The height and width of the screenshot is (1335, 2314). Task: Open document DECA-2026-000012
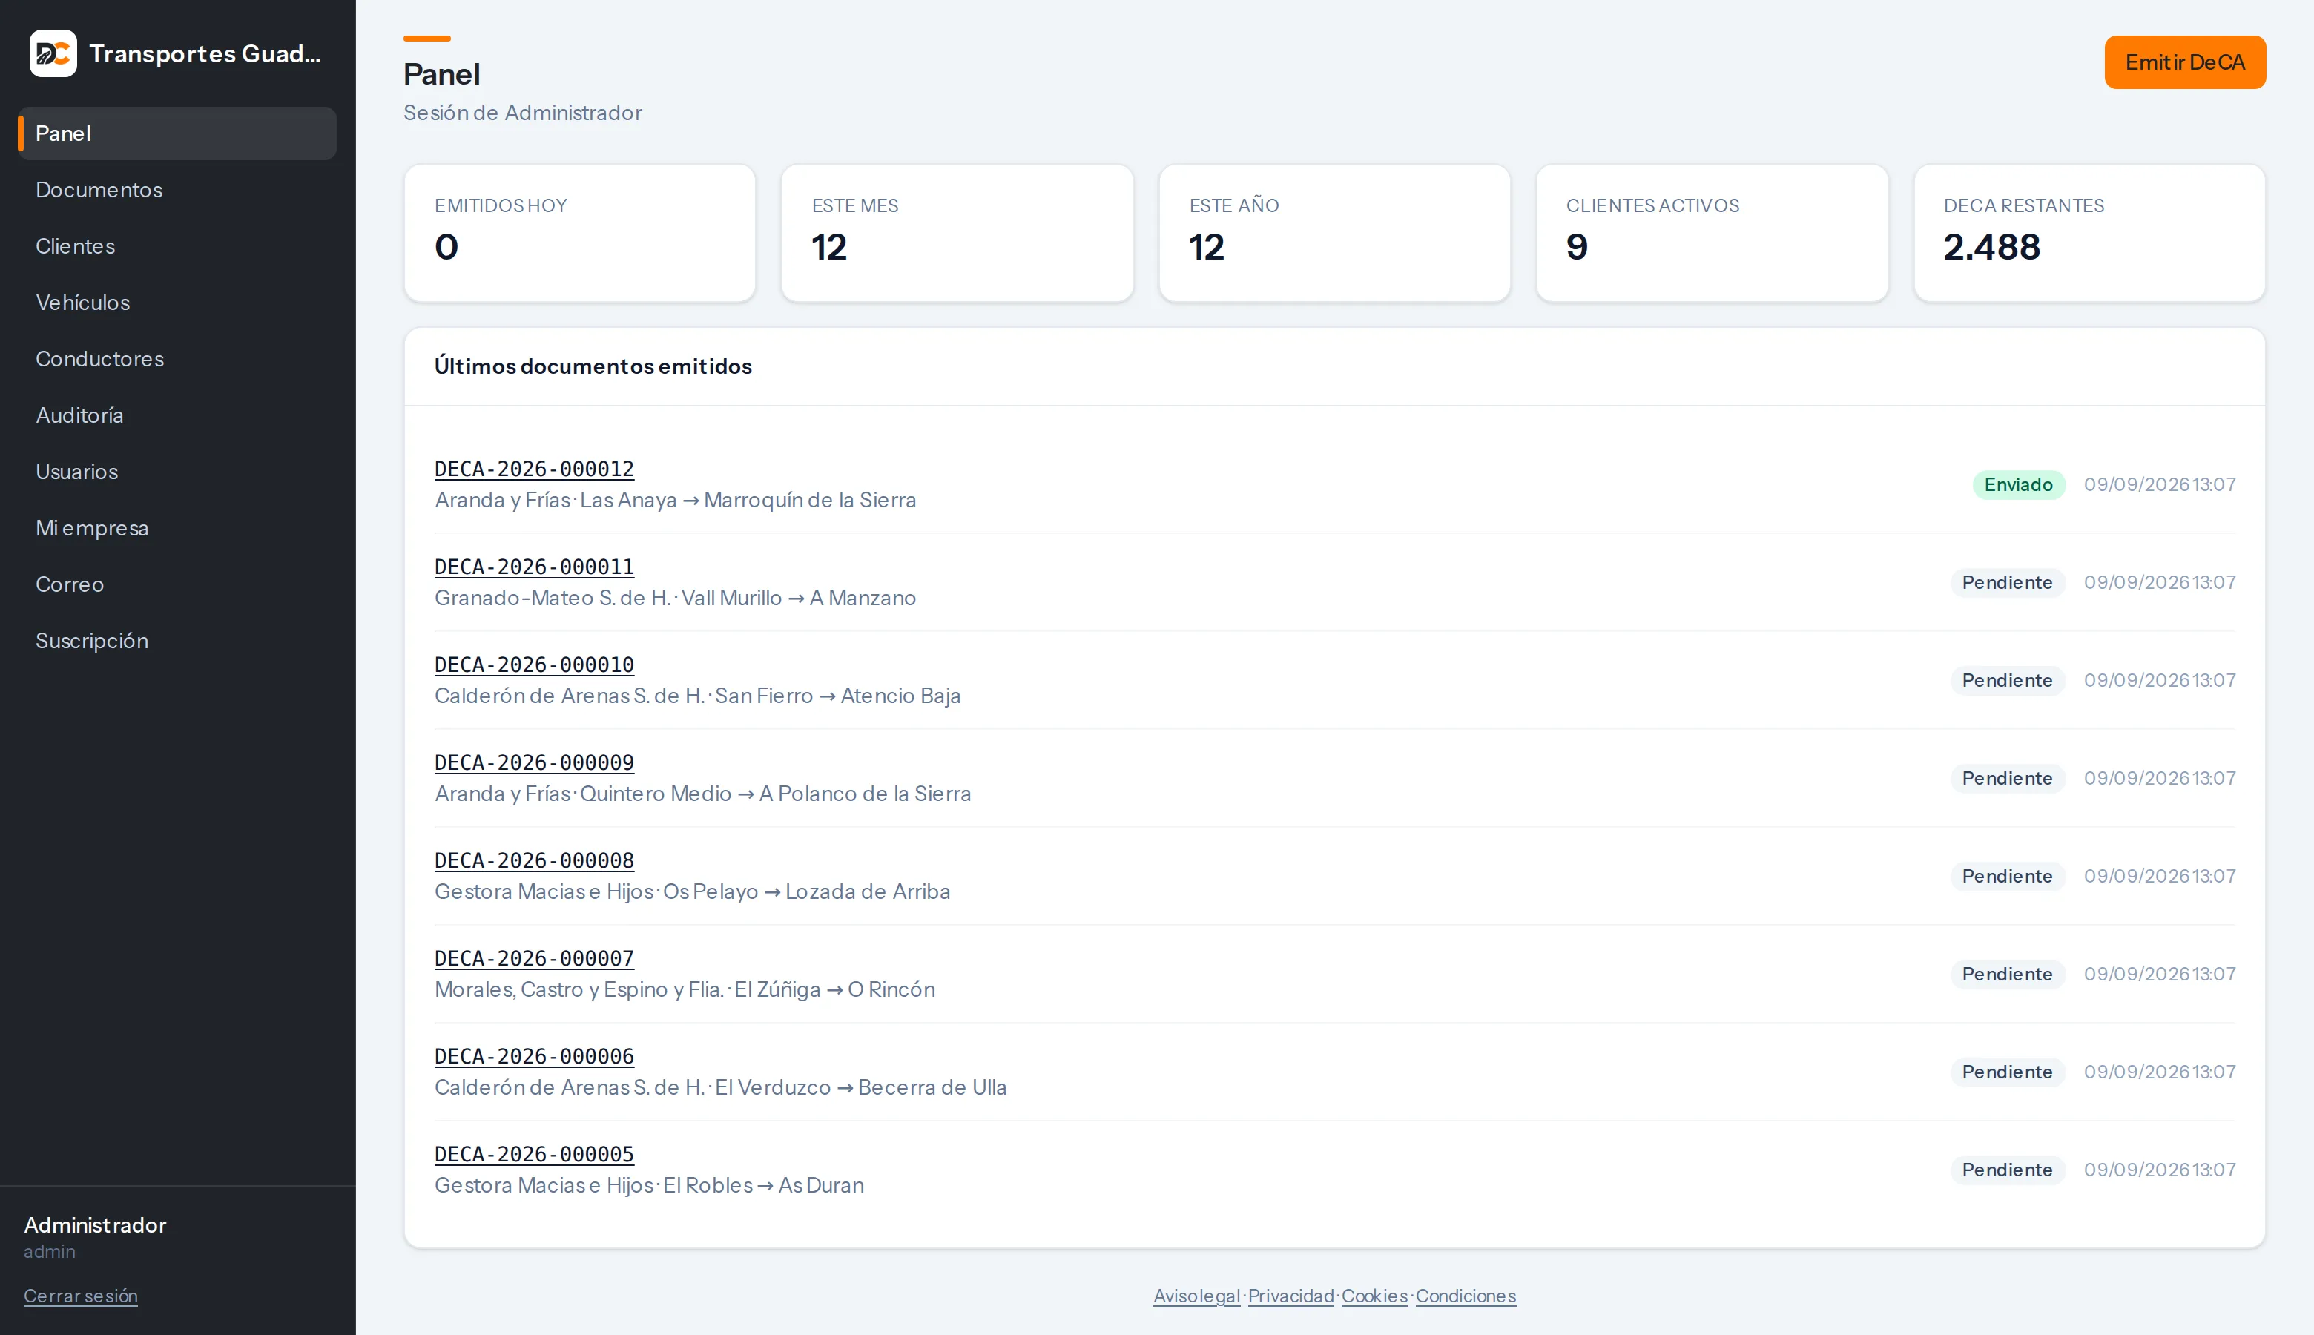coord(535,469)
